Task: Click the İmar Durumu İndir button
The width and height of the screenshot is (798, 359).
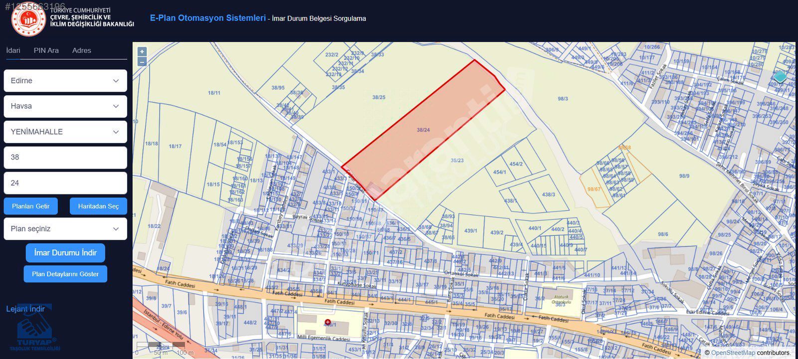Action: (65, 253)
